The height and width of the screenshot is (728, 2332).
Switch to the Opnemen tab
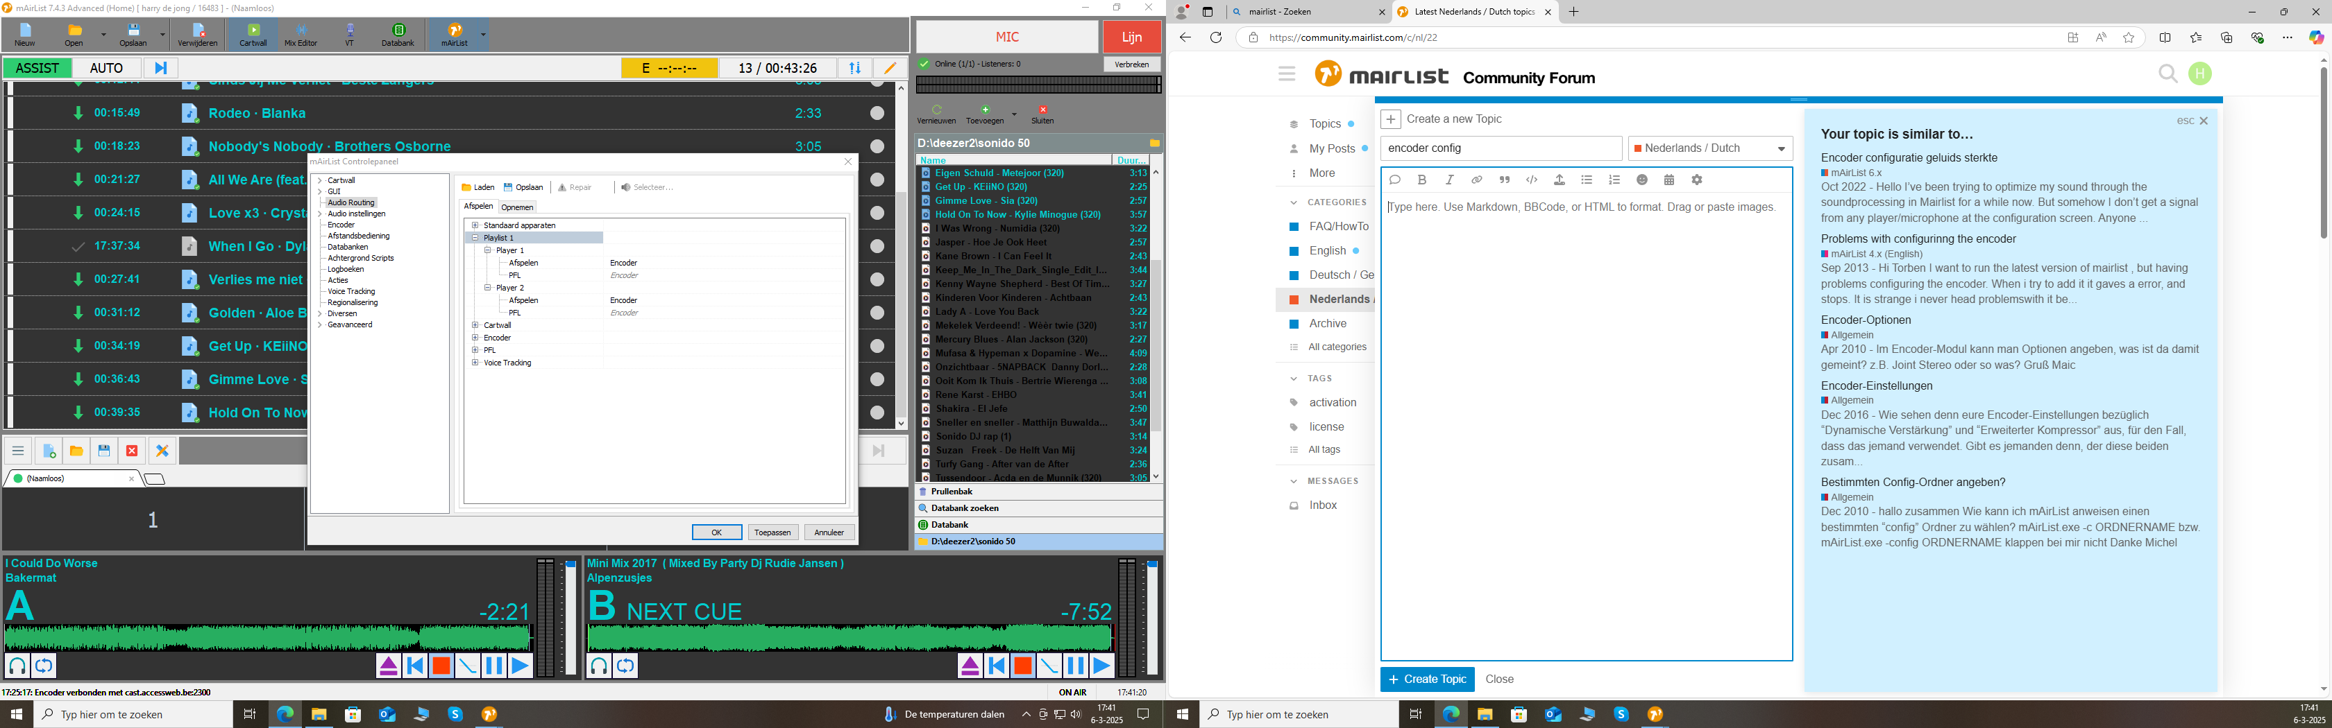point(517,207)
